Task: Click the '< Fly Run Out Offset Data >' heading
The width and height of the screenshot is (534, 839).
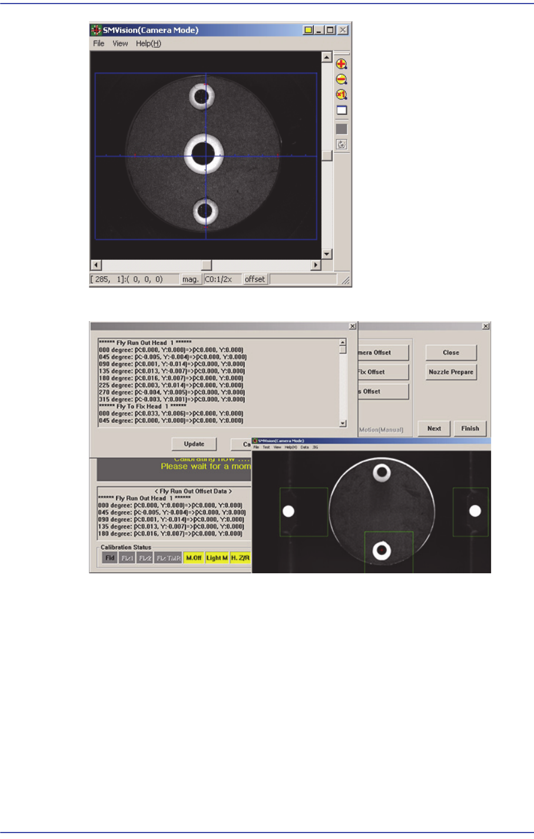Action: click(193, 491)
